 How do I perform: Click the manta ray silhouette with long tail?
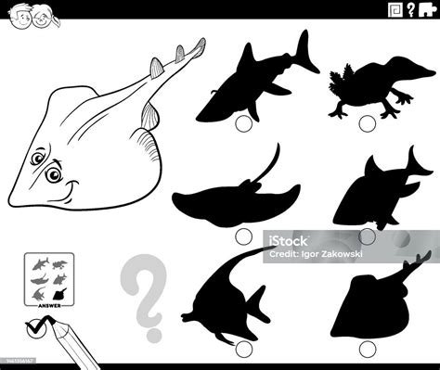pyautogui.click(x=236, y=203)
